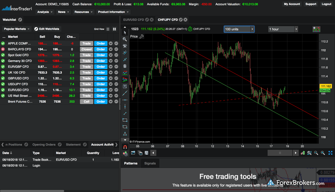Image resolution: width=335 pixels, height=192 pixels.
Task: Click the zoom out magnifier below chart
Action: tap(316, 153)
